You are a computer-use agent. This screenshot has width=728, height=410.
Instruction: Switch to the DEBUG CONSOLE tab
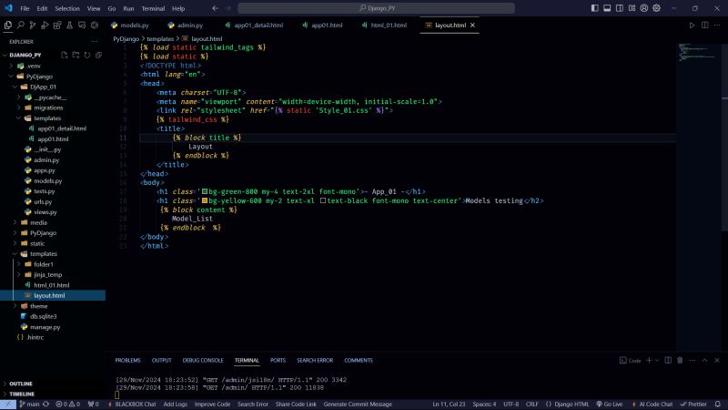203,360
